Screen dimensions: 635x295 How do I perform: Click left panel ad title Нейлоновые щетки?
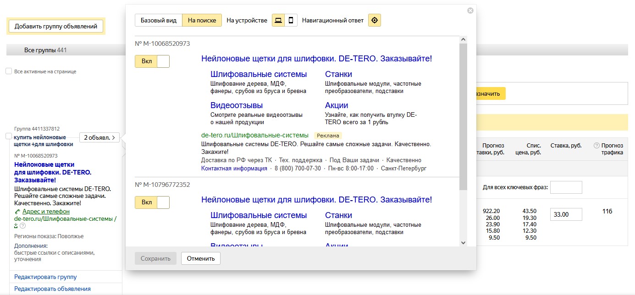[53, 172]
